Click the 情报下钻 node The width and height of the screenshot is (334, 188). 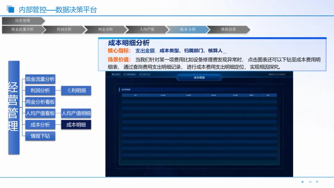point(40,136)
